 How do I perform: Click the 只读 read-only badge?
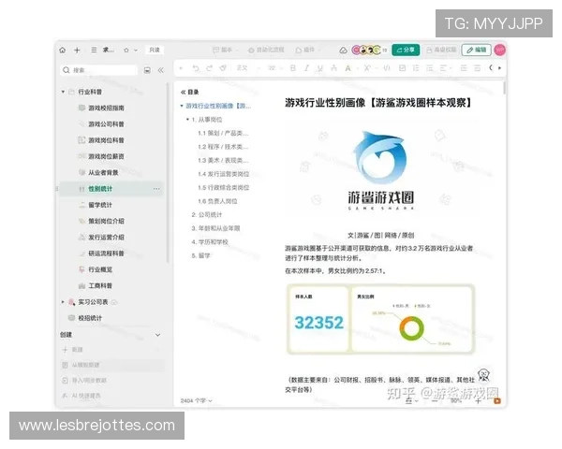pyautogui.click(x=155, y=50)
